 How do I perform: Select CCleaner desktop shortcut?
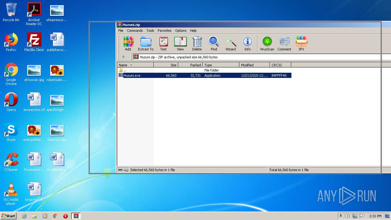point(11,162)
